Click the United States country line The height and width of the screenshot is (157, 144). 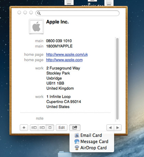tap(58, 107)
